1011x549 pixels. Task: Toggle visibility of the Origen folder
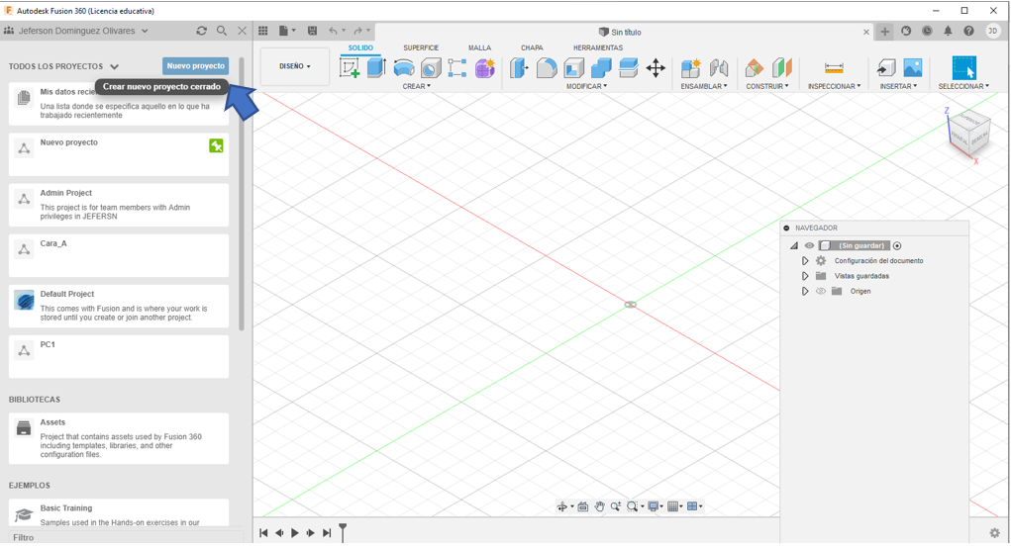[x=821, y=291]
